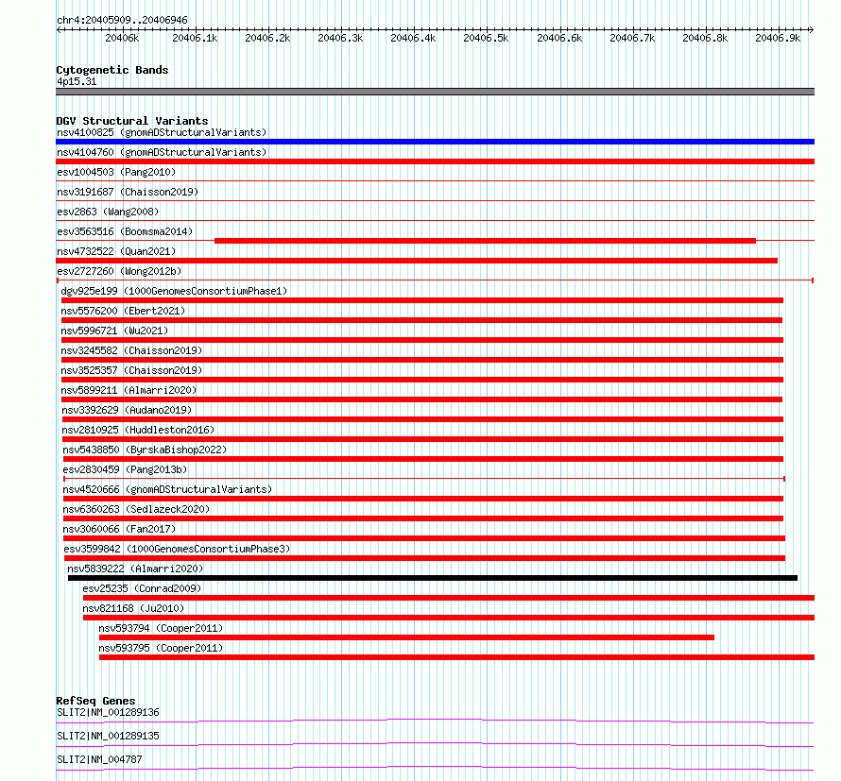This screenshot has width=841, height=781.
Task: Click the chr4:20405909..20406946 coordinate label
Action: [122, 21]
